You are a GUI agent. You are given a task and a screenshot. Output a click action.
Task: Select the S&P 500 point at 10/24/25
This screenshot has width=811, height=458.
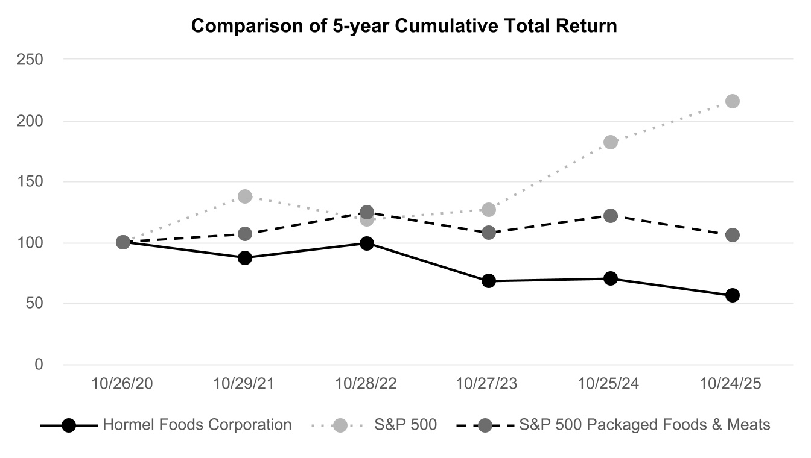733,101
